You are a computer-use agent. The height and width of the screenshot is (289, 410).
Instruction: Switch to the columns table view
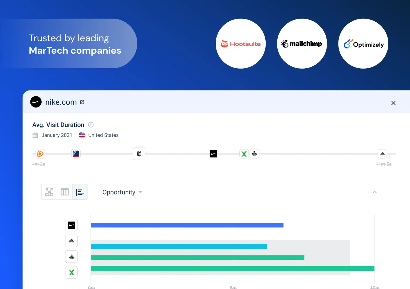65,192
